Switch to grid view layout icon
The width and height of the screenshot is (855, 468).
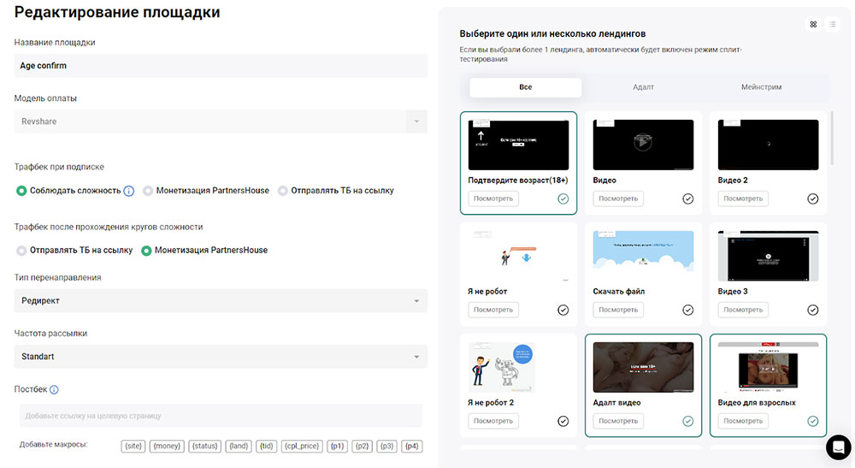813,25
